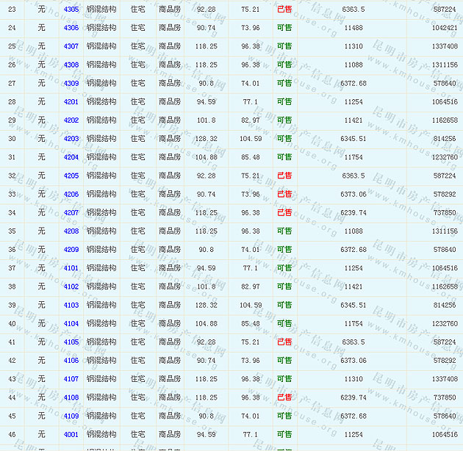Open the 4205 room link
Viewport: 463px width, 451px height.
pyautogui.click(x=71, y=176)
